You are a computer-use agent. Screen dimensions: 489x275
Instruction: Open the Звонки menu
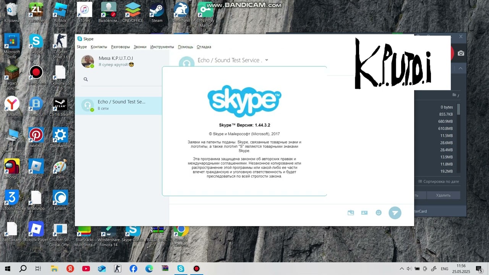pyautogui.click(x=140, y=47)
